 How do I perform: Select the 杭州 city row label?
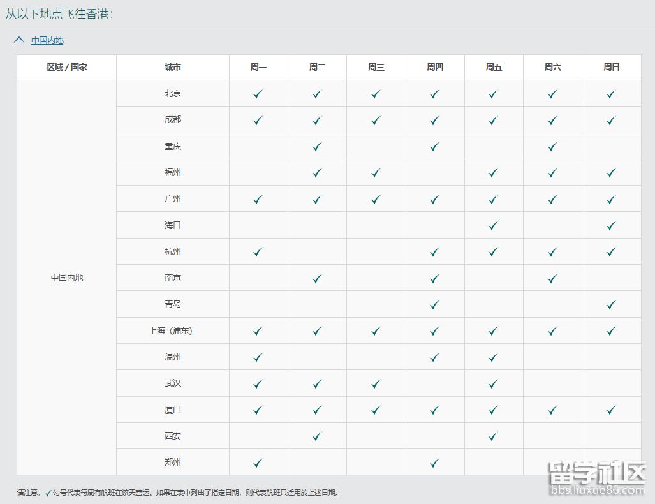[x=173, y=251]
